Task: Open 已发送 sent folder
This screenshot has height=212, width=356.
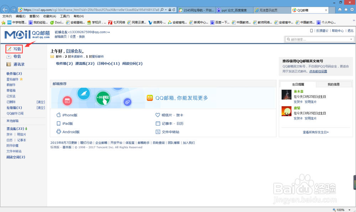Action: tap(11, 96)
